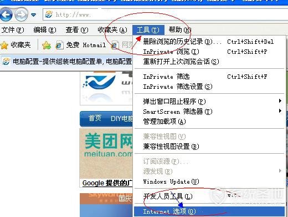Click the Favorites star icon
Viewport: 288px width, 217px height.
point(4,45)
